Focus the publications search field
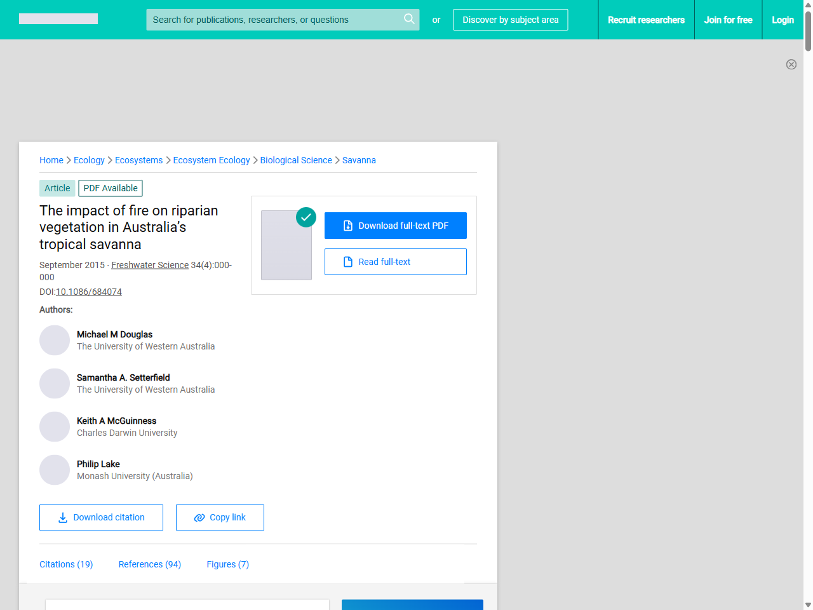813x610 pixels. [273, 20]
